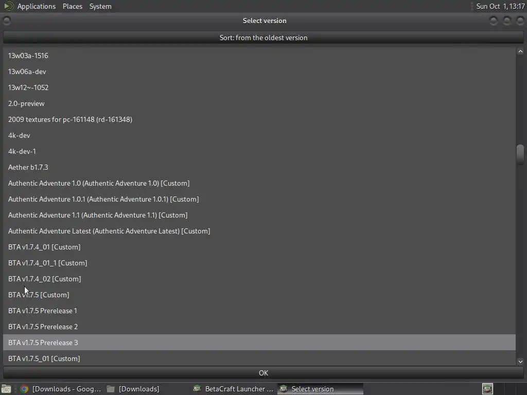Image resolution: width=527 pixels, height=395 pixels.
Task: Click the scrollbar down arrow
Action: tap(520, 362)
